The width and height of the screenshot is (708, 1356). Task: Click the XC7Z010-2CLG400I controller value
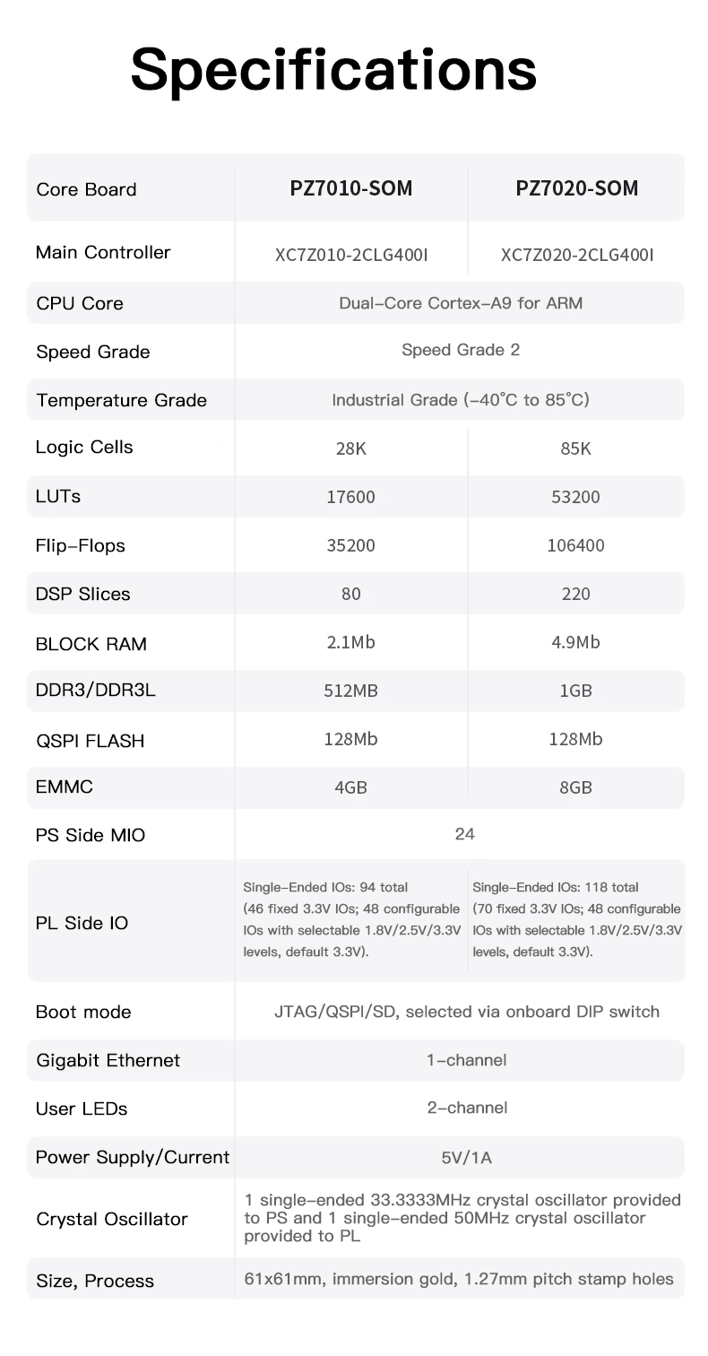click(x=351, y=255)
